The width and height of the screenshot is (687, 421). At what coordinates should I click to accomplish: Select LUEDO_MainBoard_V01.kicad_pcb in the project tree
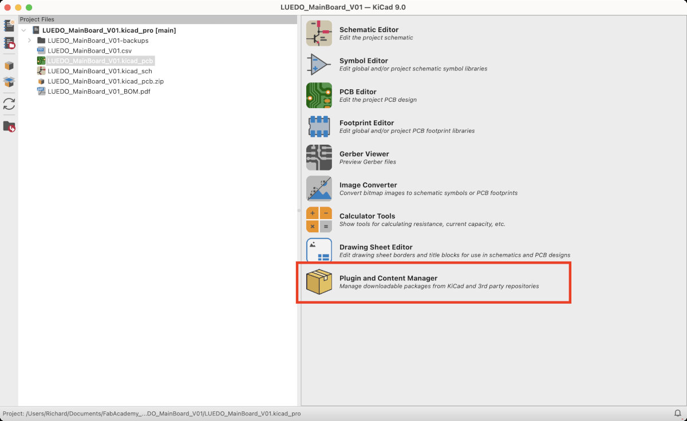tap(101, 61)
